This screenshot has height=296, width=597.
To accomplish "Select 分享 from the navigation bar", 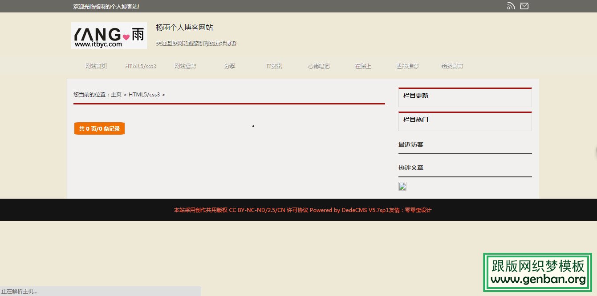I will pos(229,65).
